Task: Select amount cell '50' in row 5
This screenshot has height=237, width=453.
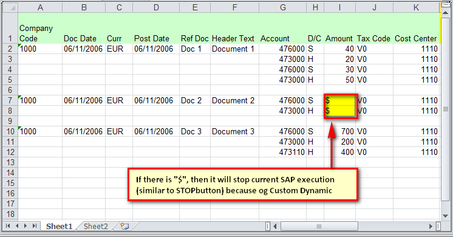Action: [x=340, y=80]
